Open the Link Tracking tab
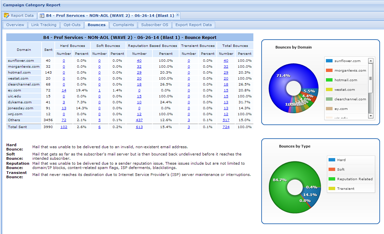 tap(44, 25)
